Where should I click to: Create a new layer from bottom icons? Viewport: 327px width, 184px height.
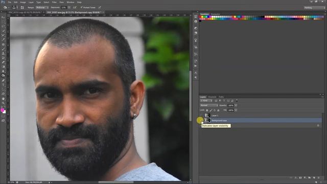click(x=314, y=178)
